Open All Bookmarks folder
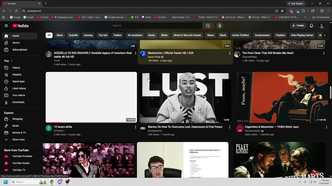332x186 pixels. (321, 17)
